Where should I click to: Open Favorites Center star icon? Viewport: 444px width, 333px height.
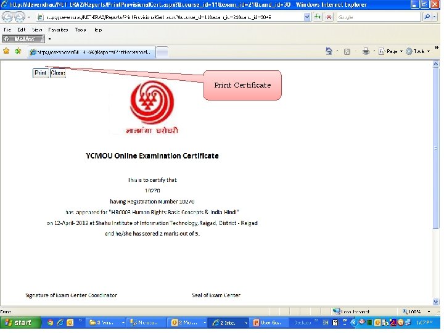coord(6,51)
